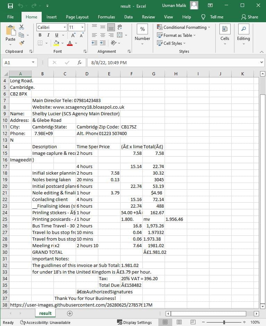Image resolution: width=266 pixels, height=326 pixels.
Task: Click the Cut scissors icon
Action: [x=22, y=27]
